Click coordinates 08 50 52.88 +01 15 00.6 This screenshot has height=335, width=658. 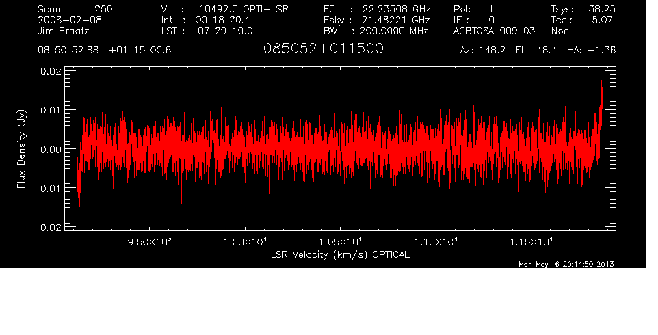pyautogui.click(x=105, y=51)
